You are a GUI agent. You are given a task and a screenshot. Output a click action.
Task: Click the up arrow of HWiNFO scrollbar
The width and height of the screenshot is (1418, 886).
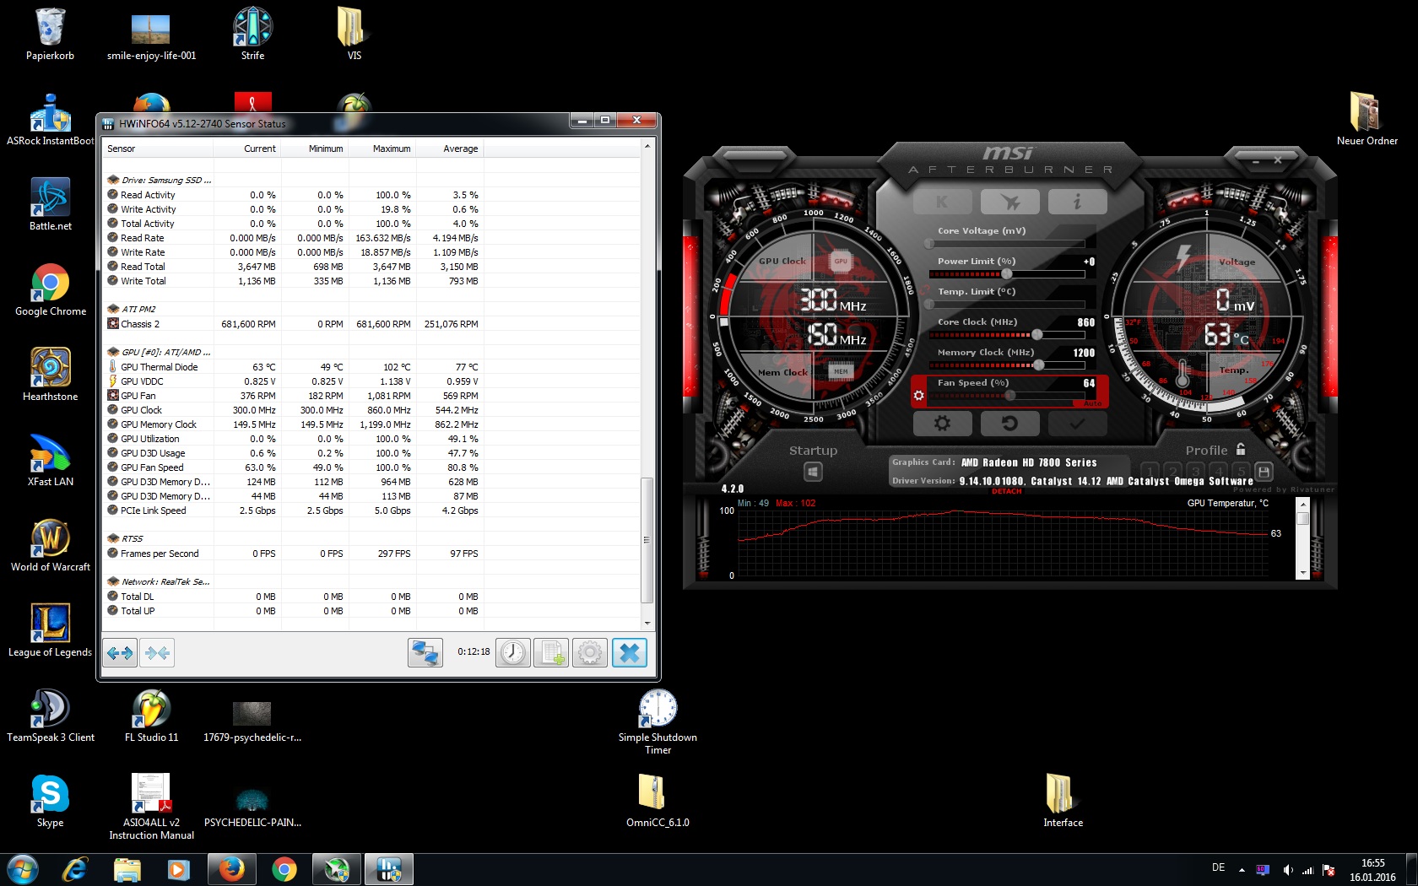tap(647, 146)
